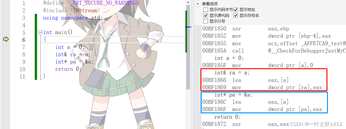Click the call instruction at 00BF185A
The width and height of the screenshot is (346, 129).
click(x=238, y=51)
